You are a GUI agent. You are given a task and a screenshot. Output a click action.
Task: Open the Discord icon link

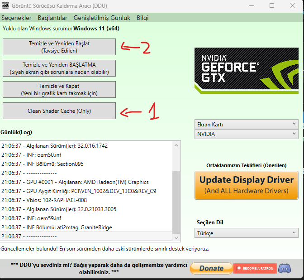[285, 268]
